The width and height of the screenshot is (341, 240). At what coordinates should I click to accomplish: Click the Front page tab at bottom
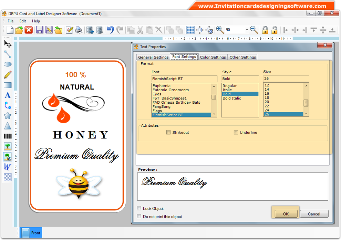coord(31,232)
